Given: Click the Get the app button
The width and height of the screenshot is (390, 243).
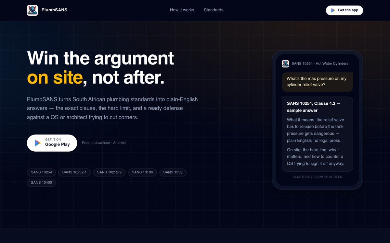Looking at the screenshot, I should tap(344, 10).
